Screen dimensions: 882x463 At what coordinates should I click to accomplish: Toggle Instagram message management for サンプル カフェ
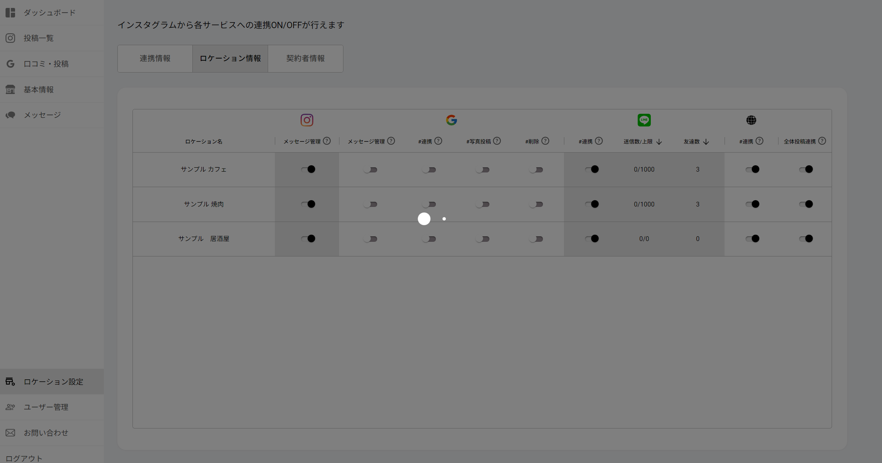[308, 169]
